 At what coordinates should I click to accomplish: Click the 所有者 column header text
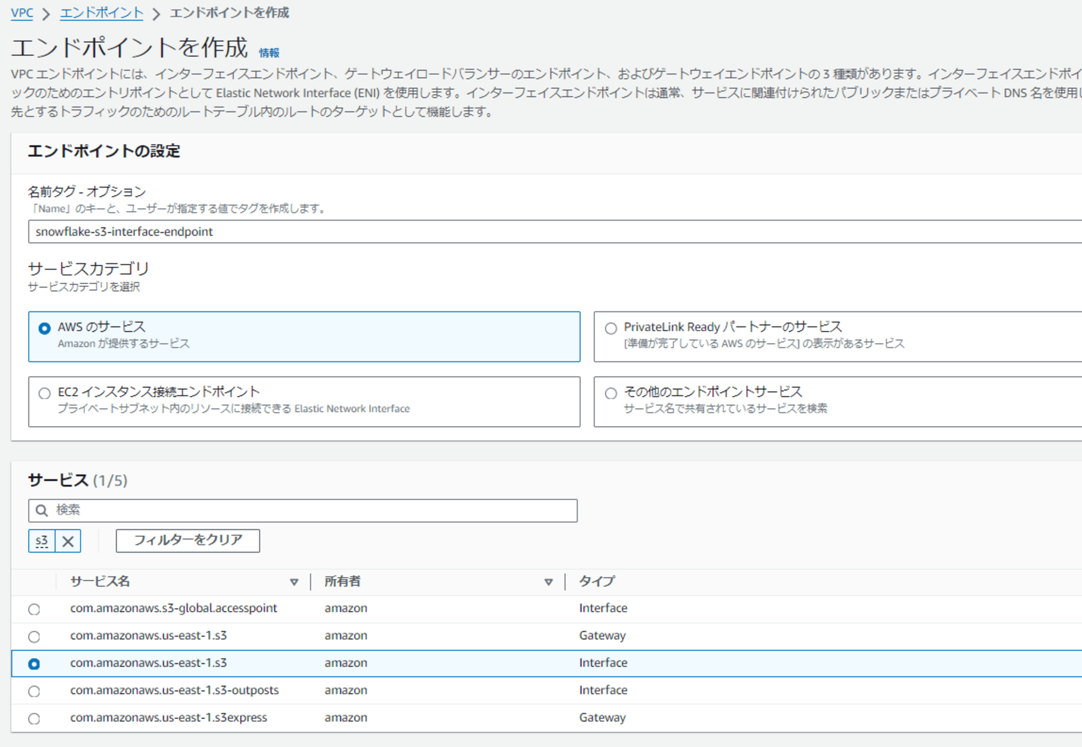(x=342, y=581)
